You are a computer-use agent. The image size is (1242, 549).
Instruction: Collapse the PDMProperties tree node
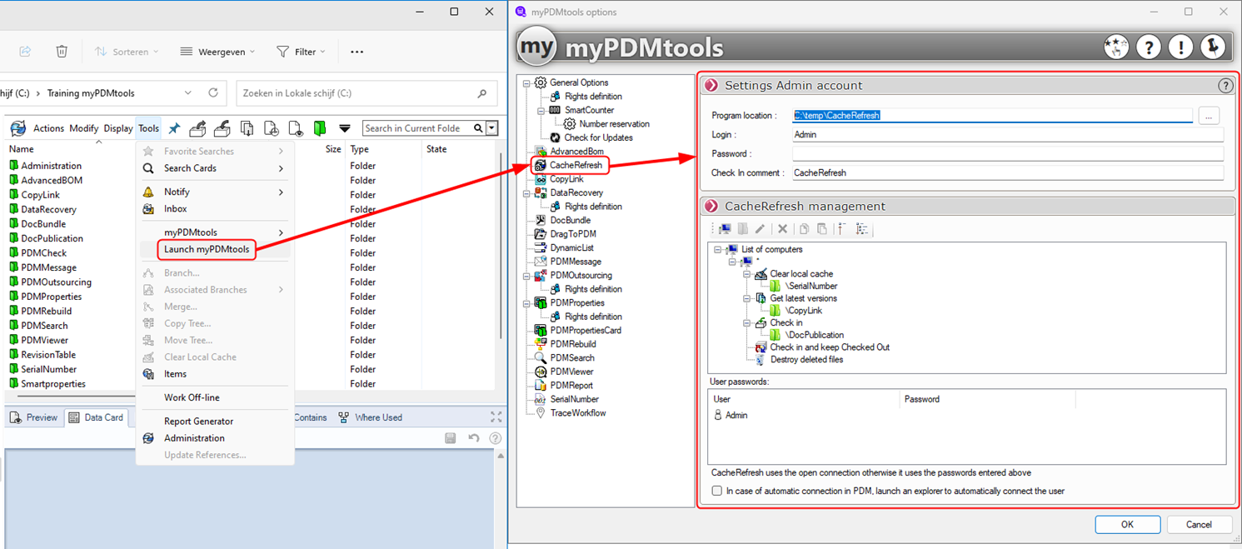(526, 303)
